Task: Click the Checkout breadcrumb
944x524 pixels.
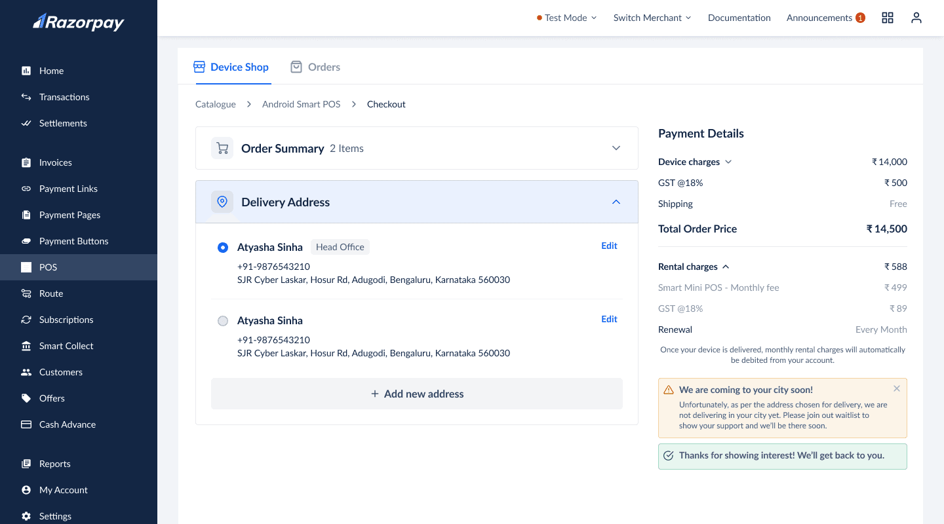Action: coord(386,104)
